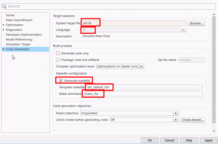The width and height of the screenshot is (218, 144).
Task: Click the scrollbar down arrow
Action: (214, 131)
